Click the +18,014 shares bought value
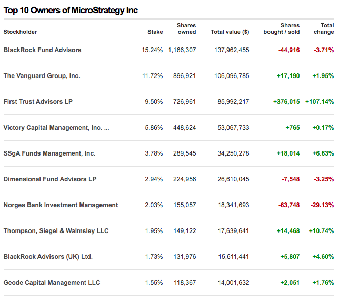339x299 pixels. click(x=288, y=153)
